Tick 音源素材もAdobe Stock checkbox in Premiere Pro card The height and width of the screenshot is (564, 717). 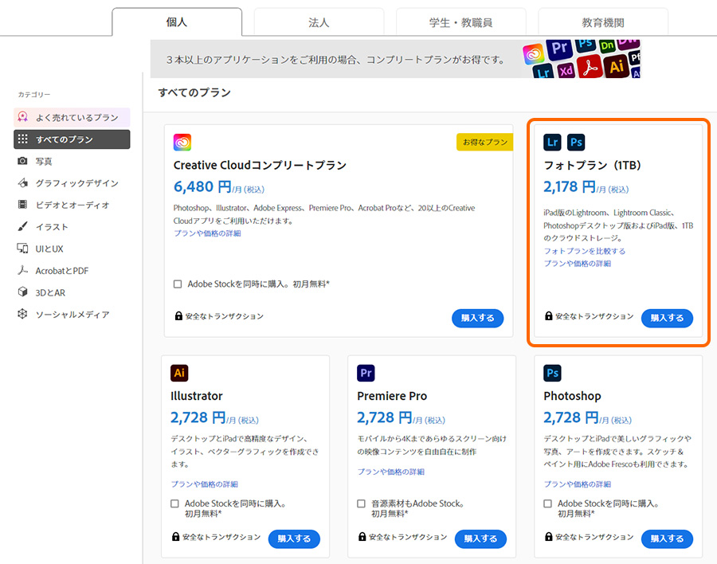[361, 503]
